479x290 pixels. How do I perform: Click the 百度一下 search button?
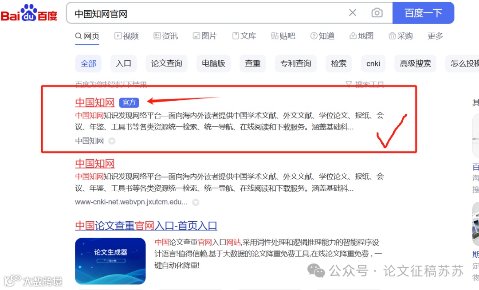(423, 13)
